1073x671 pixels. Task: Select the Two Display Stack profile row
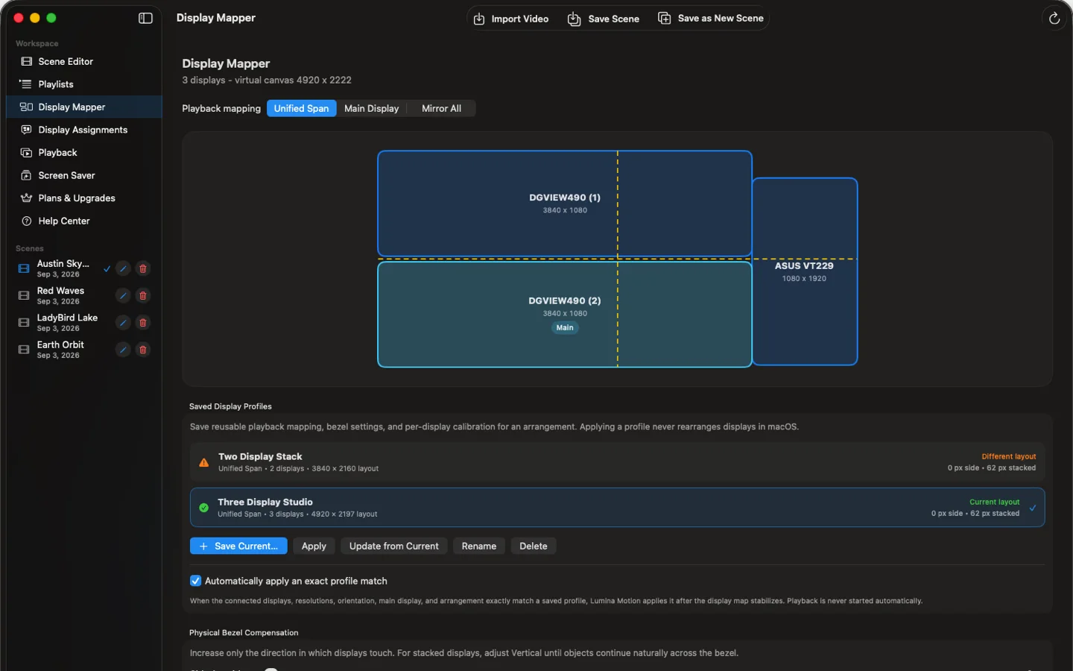click(x=617, y=462)
